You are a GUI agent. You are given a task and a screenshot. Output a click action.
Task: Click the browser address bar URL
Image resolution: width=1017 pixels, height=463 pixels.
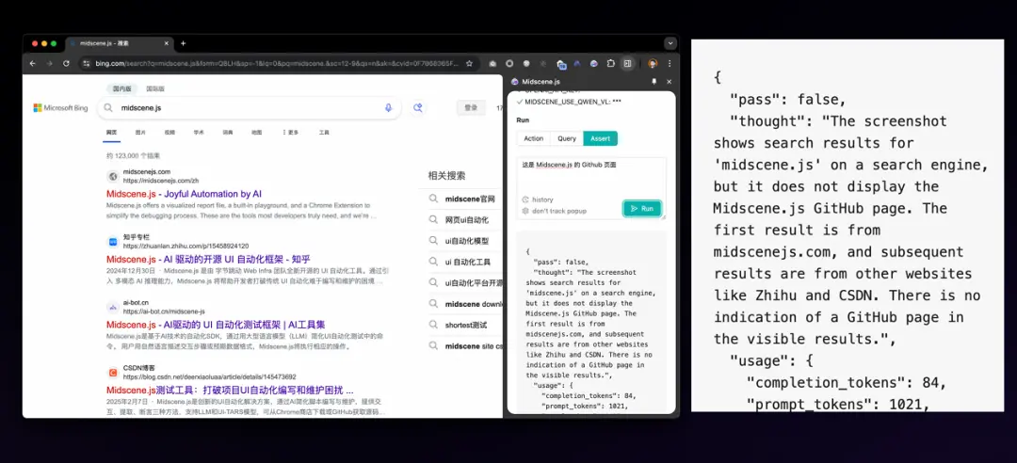[276, 64]
